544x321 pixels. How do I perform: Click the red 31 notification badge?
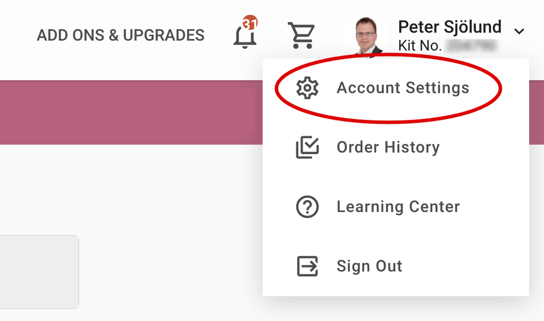tap(249, 24)
